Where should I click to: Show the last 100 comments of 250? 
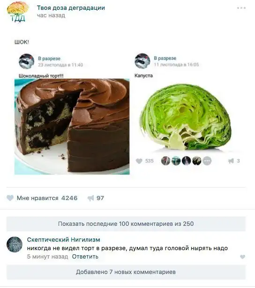pyautogui.click(x=126, y=223)
